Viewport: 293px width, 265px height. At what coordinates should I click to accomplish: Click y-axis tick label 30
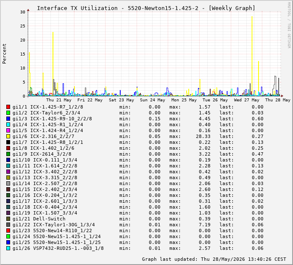23,12
